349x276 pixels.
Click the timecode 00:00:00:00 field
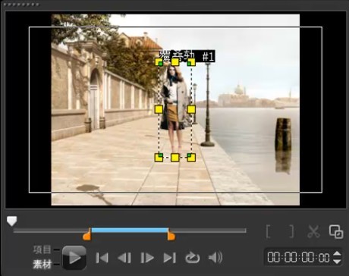point(298,258)
